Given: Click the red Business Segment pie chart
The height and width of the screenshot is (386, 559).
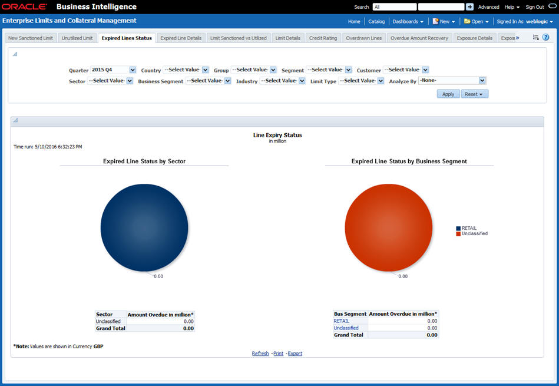Looking at the screenshot, I should (x=389, y=227).
